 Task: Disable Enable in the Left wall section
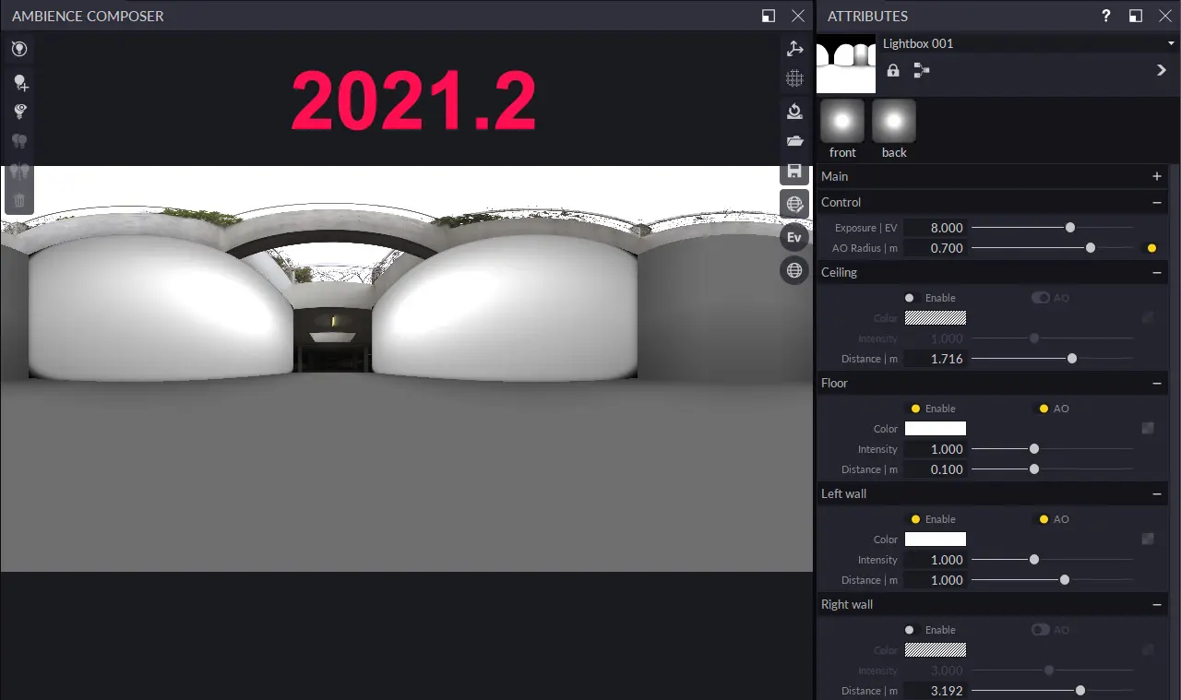pos(916,518)
